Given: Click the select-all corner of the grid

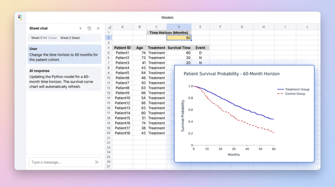Looking at the screenshot, I should tap(109, 27).
